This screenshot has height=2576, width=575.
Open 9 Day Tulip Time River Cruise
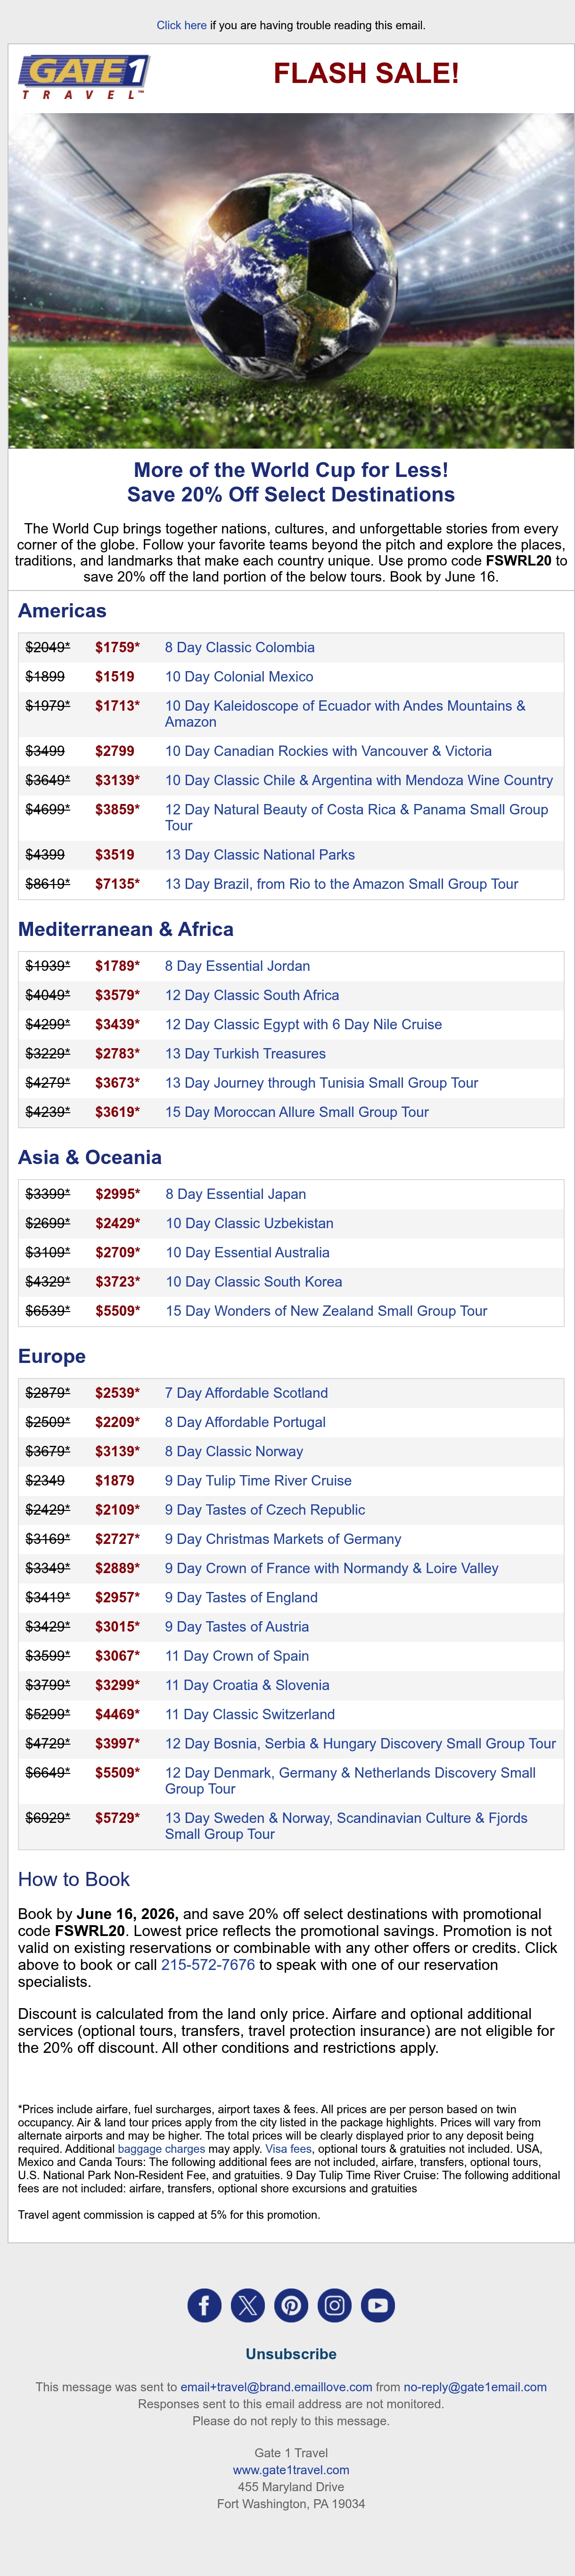[258, 1480]
